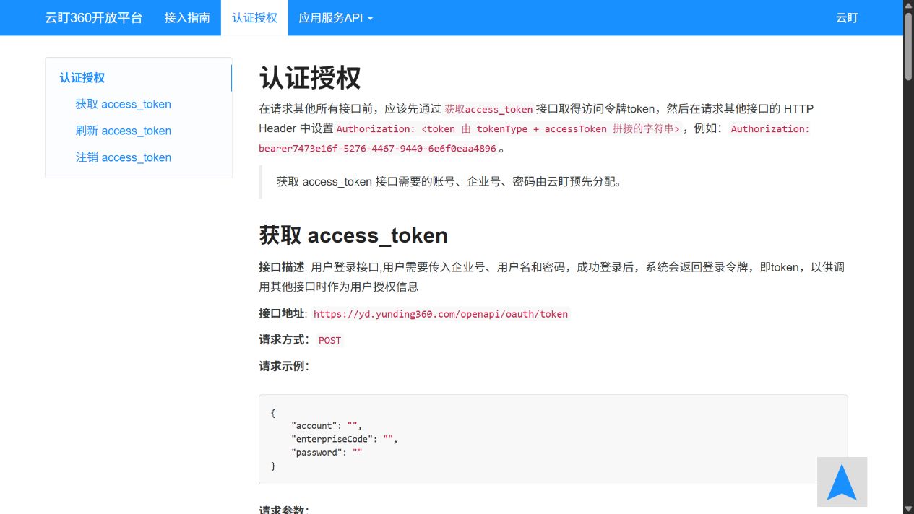Select the 认证授权 navbar tab
This screenshot has height=514, width=914.
click(254, 18)
